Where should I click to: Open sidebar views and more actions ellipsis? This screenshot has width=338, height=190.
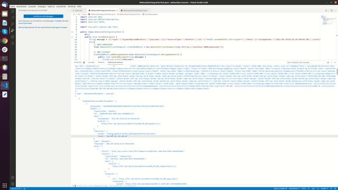tap(68, 11)
